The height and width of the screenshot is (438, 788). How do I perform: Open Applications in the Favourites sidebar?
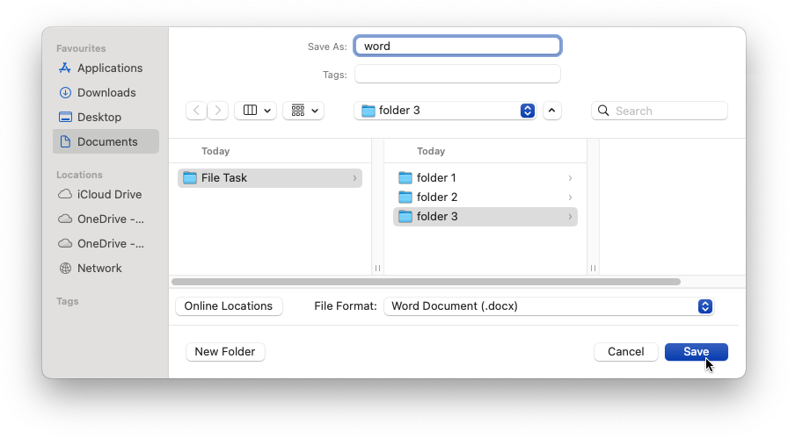[100, 68]
